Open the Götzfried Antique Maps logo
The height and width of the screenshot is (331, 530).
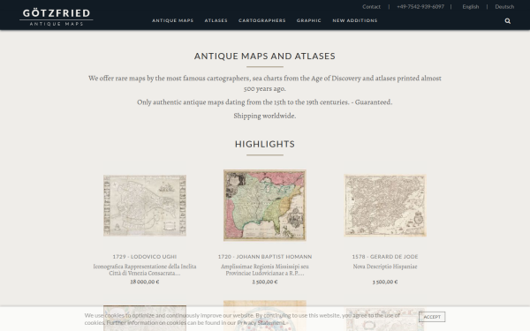(57, 17)
